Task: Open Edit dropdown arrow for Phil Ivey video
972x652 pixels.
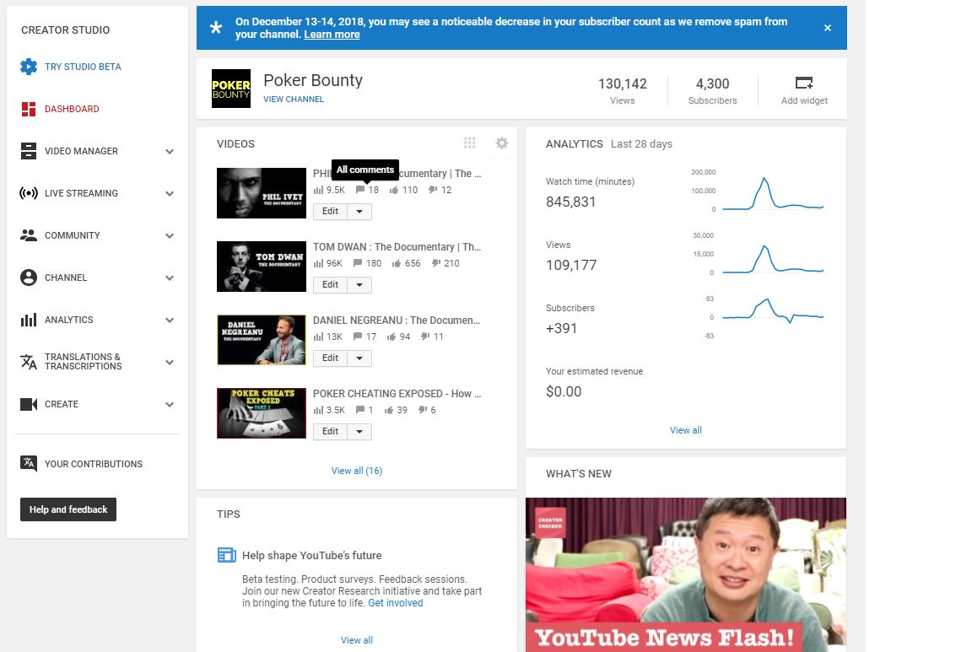Action: coord(359,212)
